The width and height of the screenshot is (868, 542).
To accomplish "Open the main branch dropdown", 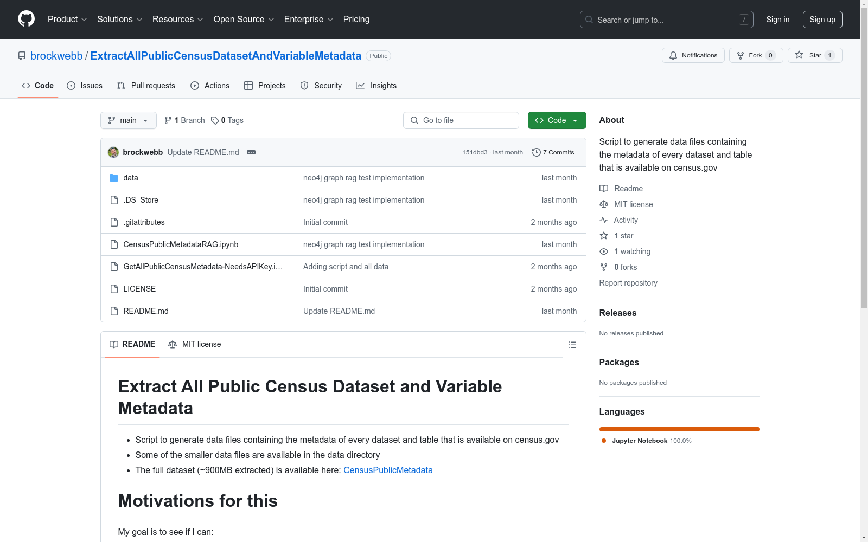I will click(128, 120).
